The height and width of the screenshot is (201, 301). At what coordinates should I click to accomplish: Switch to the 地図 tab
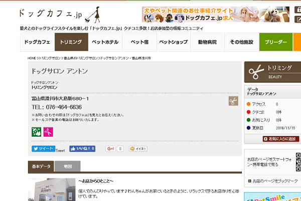click(67, 166)
